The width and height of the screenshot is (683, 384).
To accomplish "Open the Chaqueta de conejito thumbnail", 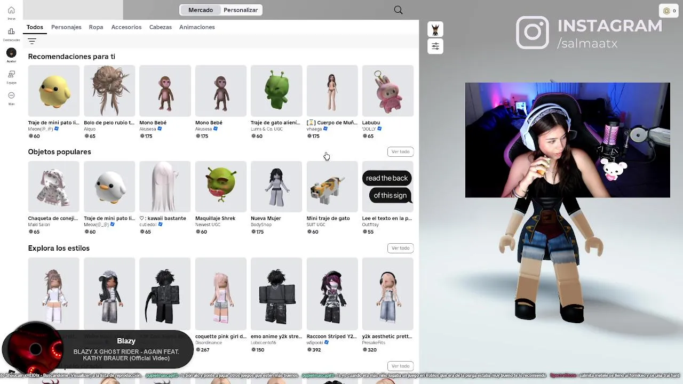I will [54, 187].
